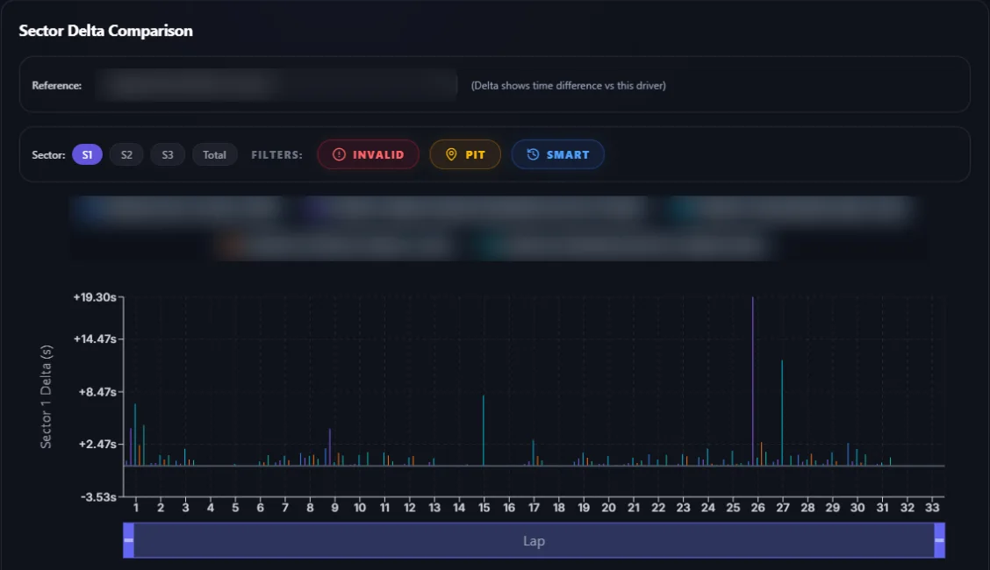
Task: Click the lap 26 x-axis label
Action: 757,508
